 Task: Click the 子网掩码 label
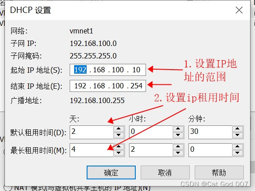pos(26,56)
